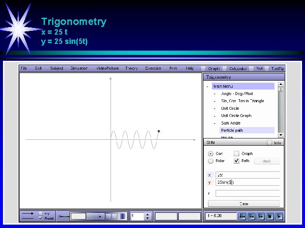This screenshot has width=305, height=228.
Task: Open the Exercise menu
Action: coord(153,68)
